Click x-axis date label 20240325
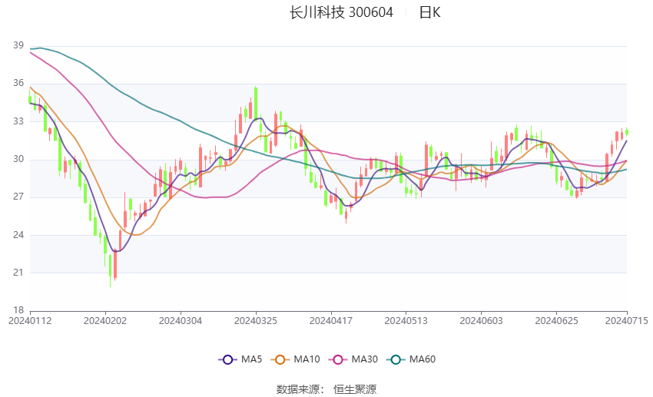Viewport: 653px width, 397px height. (x=256, y=321)
